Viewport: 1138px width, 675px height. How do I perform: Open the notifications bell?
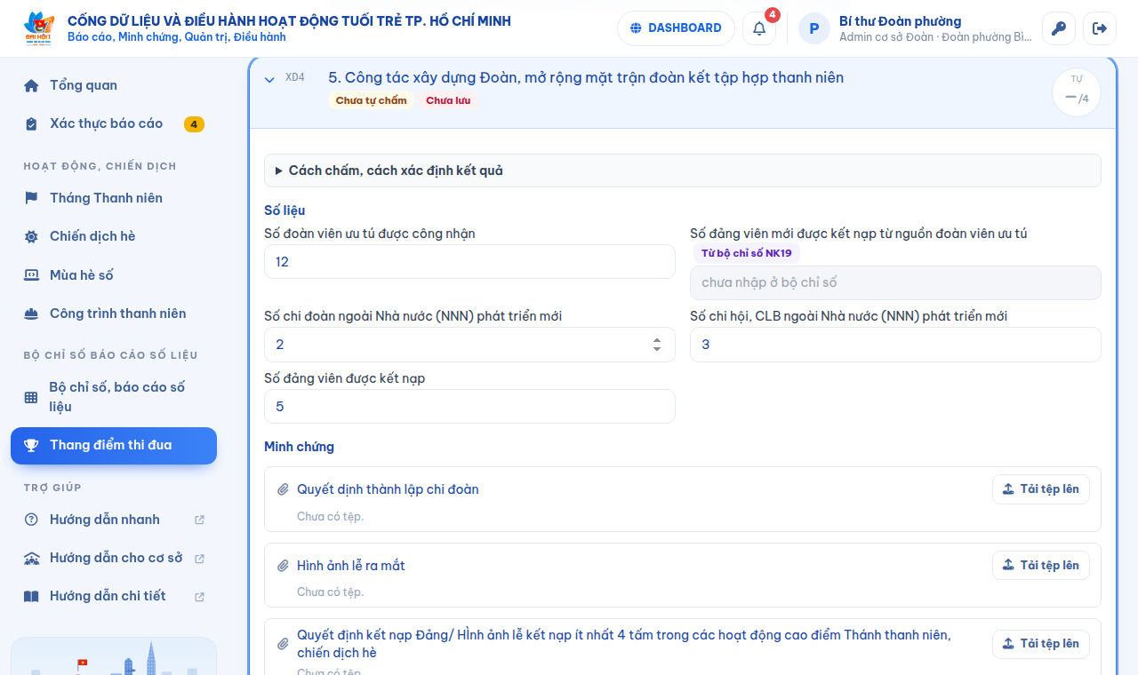click(759, 28)
